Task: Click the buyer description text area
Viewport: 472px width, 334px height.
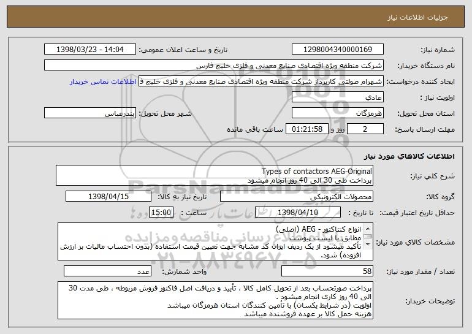Action: 215,300
